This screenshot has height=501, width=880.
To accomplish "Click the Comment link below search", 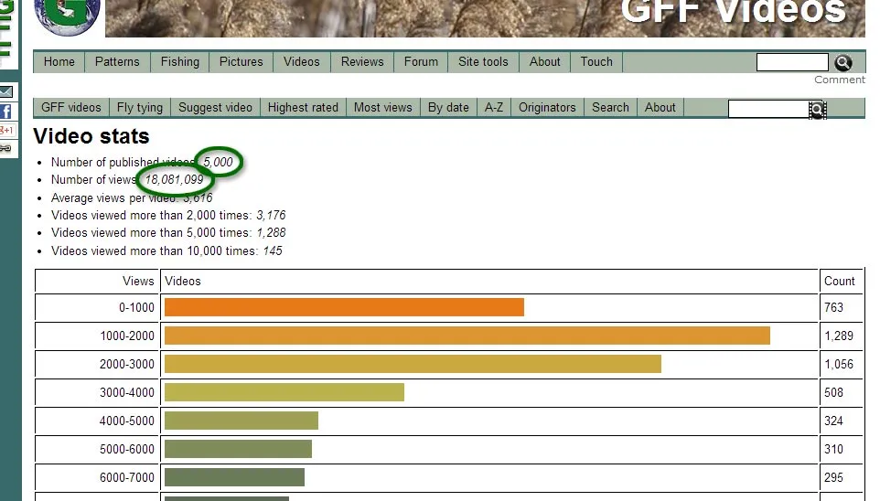I will pyautogui.click(x=839, y=80).
